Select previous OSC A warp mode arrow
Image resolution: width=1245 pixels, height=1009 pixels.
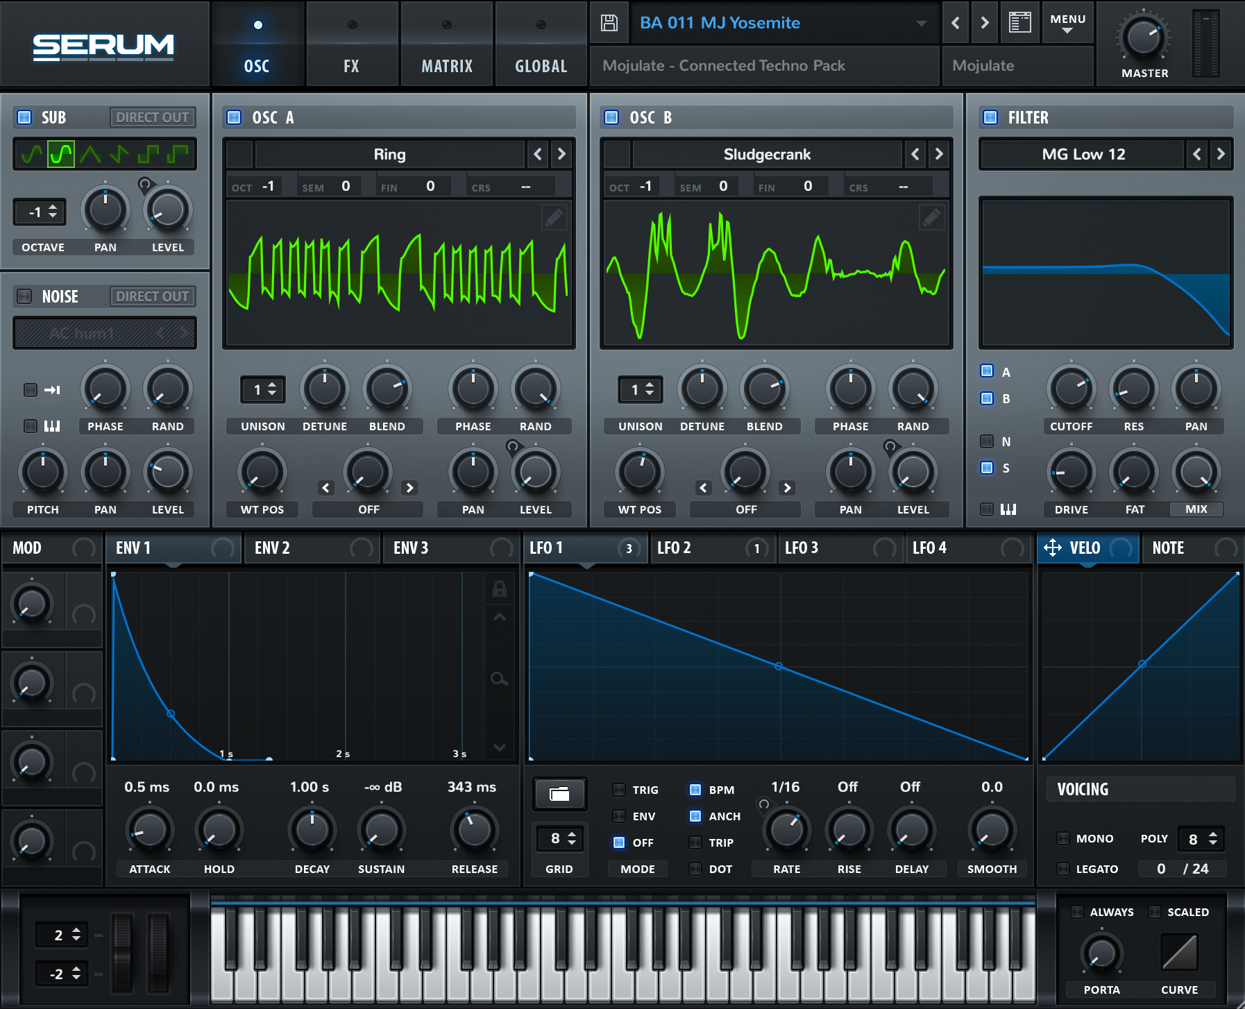point(326,488)
